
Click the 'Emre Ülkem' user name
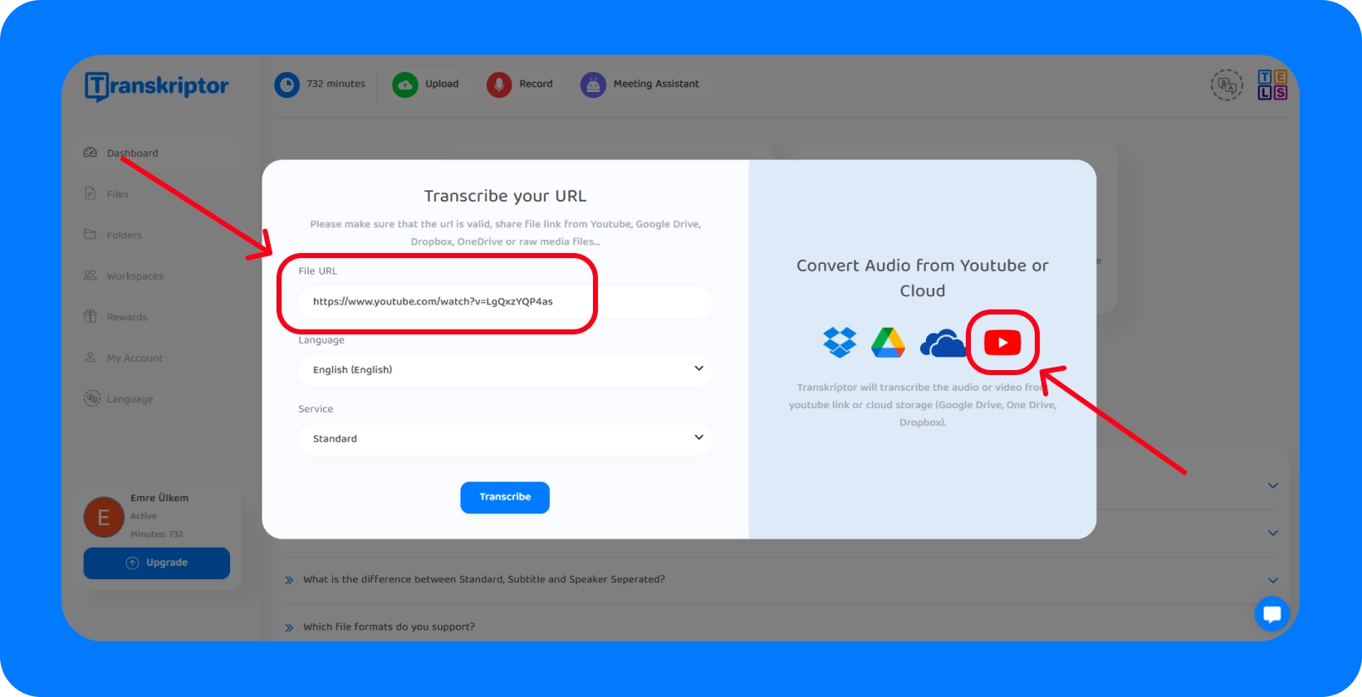point(159,498)
